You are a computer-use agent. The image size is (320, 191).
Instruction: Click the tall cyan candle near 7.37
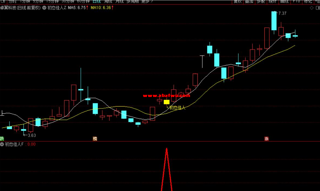pyautogui.click(x=274, y=21)
